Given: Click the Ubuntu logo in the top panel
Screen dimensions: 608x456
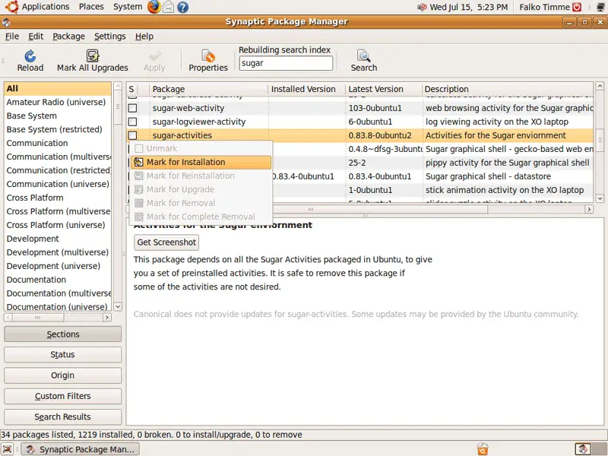Looking at the screenshot, I should tap(11, 7).
